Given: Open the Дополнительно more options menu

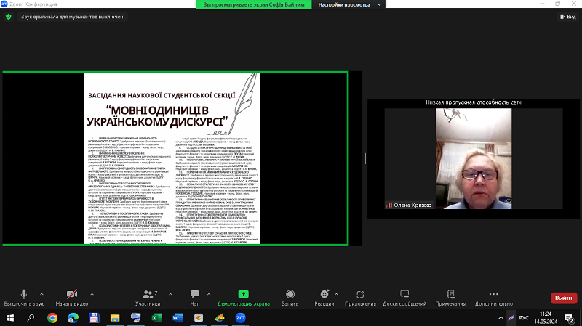Looking at the screenshot, I should tap(494, 296).
